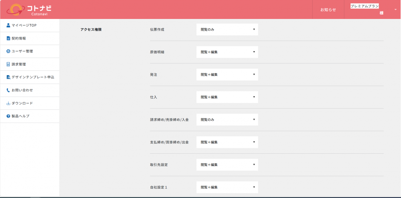Click the phone icon beside お問い合わせ
Image resolution: width=401 pixels, height=198 pixels.
point(8,90)
